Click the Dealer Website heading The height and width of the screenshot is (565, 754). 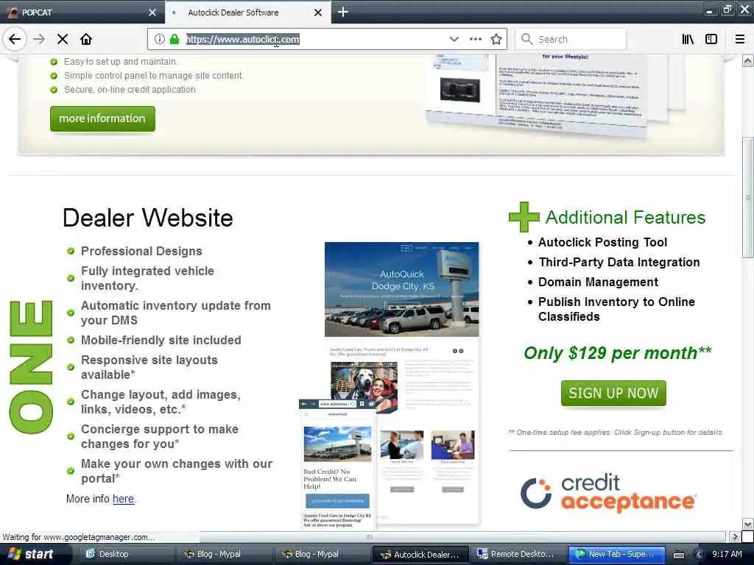point(147,218)
